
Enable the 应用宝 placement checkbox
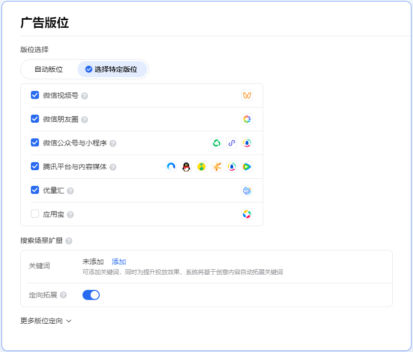tap(35, 214)
